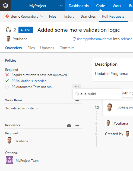The image size is (133, 171).
Task: Open the users/yohasna/demo branch link
Action: (x=94, y=39)
